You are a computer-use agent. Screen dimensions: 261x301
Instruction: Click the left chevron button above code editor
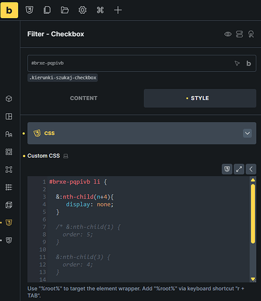[x=251, y=169]
